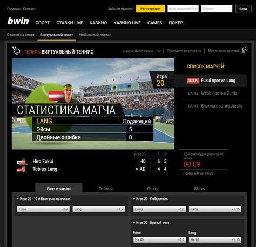The image size is (256, 247).
Task: Open the Мобильный портал tab
Action: click(95, 35)
